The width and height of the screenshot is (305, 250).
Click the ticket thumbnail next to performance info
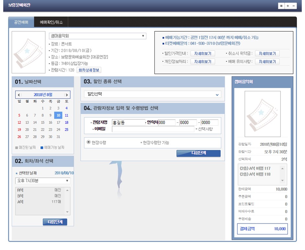(x=28, y=52)
